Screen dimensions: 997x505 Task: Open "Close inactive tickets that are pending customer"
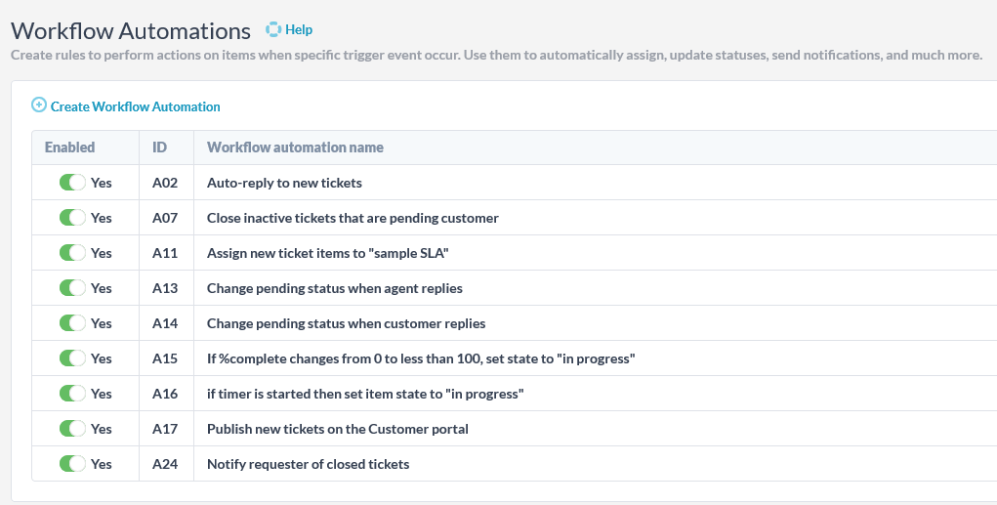(353, 218)
